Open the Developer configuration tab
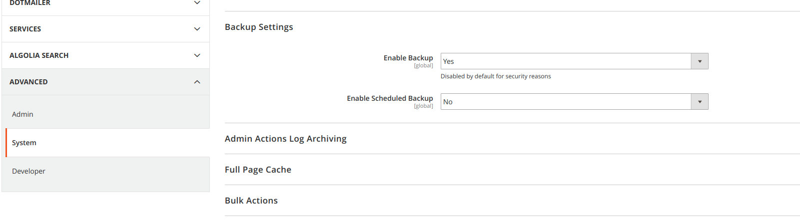Image resolution: width=800 pixels, height=222 pixels. click(28, 171)
